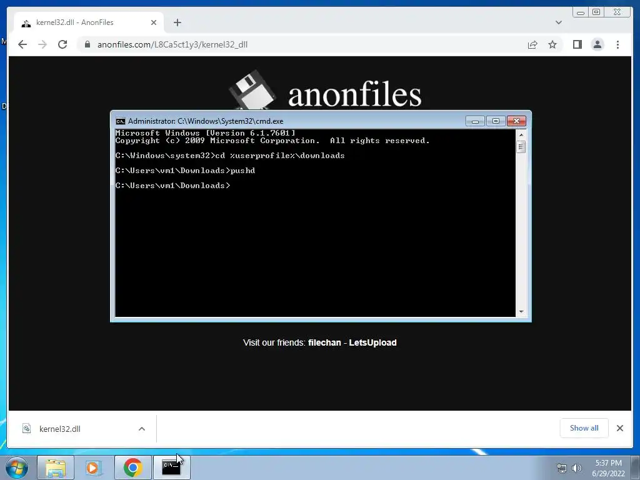
Task: Bookmark this page with star icon
Action: pyautogui.click(x=552, y=44)
